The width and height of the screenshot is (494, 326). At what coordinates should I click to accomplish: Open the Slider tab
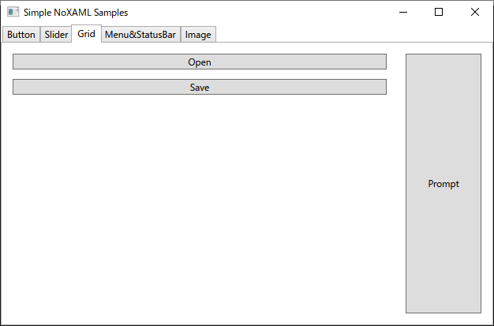point(56,35)
